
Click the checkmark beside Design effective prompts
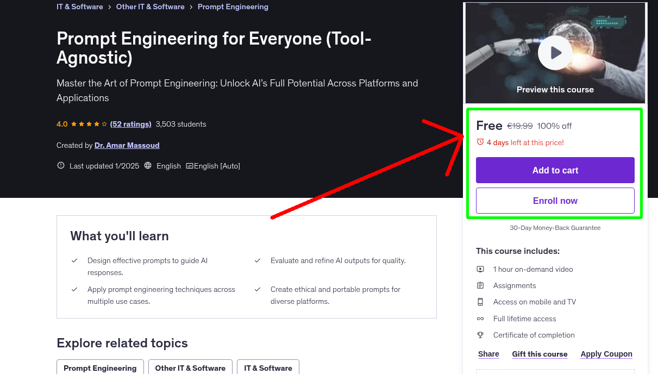pos(74,261)
